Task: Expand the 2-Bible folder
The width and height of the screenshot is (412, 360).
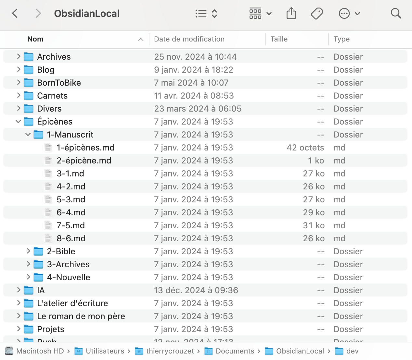Action: click(28, 251)
